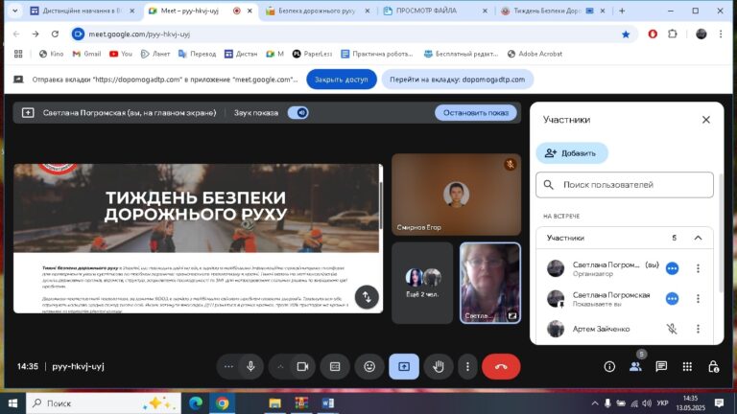Click muted microphone icon for Артем Зайченко
Image resolution: width=737 pixels, height=414 pixels.
click(672, 329)
